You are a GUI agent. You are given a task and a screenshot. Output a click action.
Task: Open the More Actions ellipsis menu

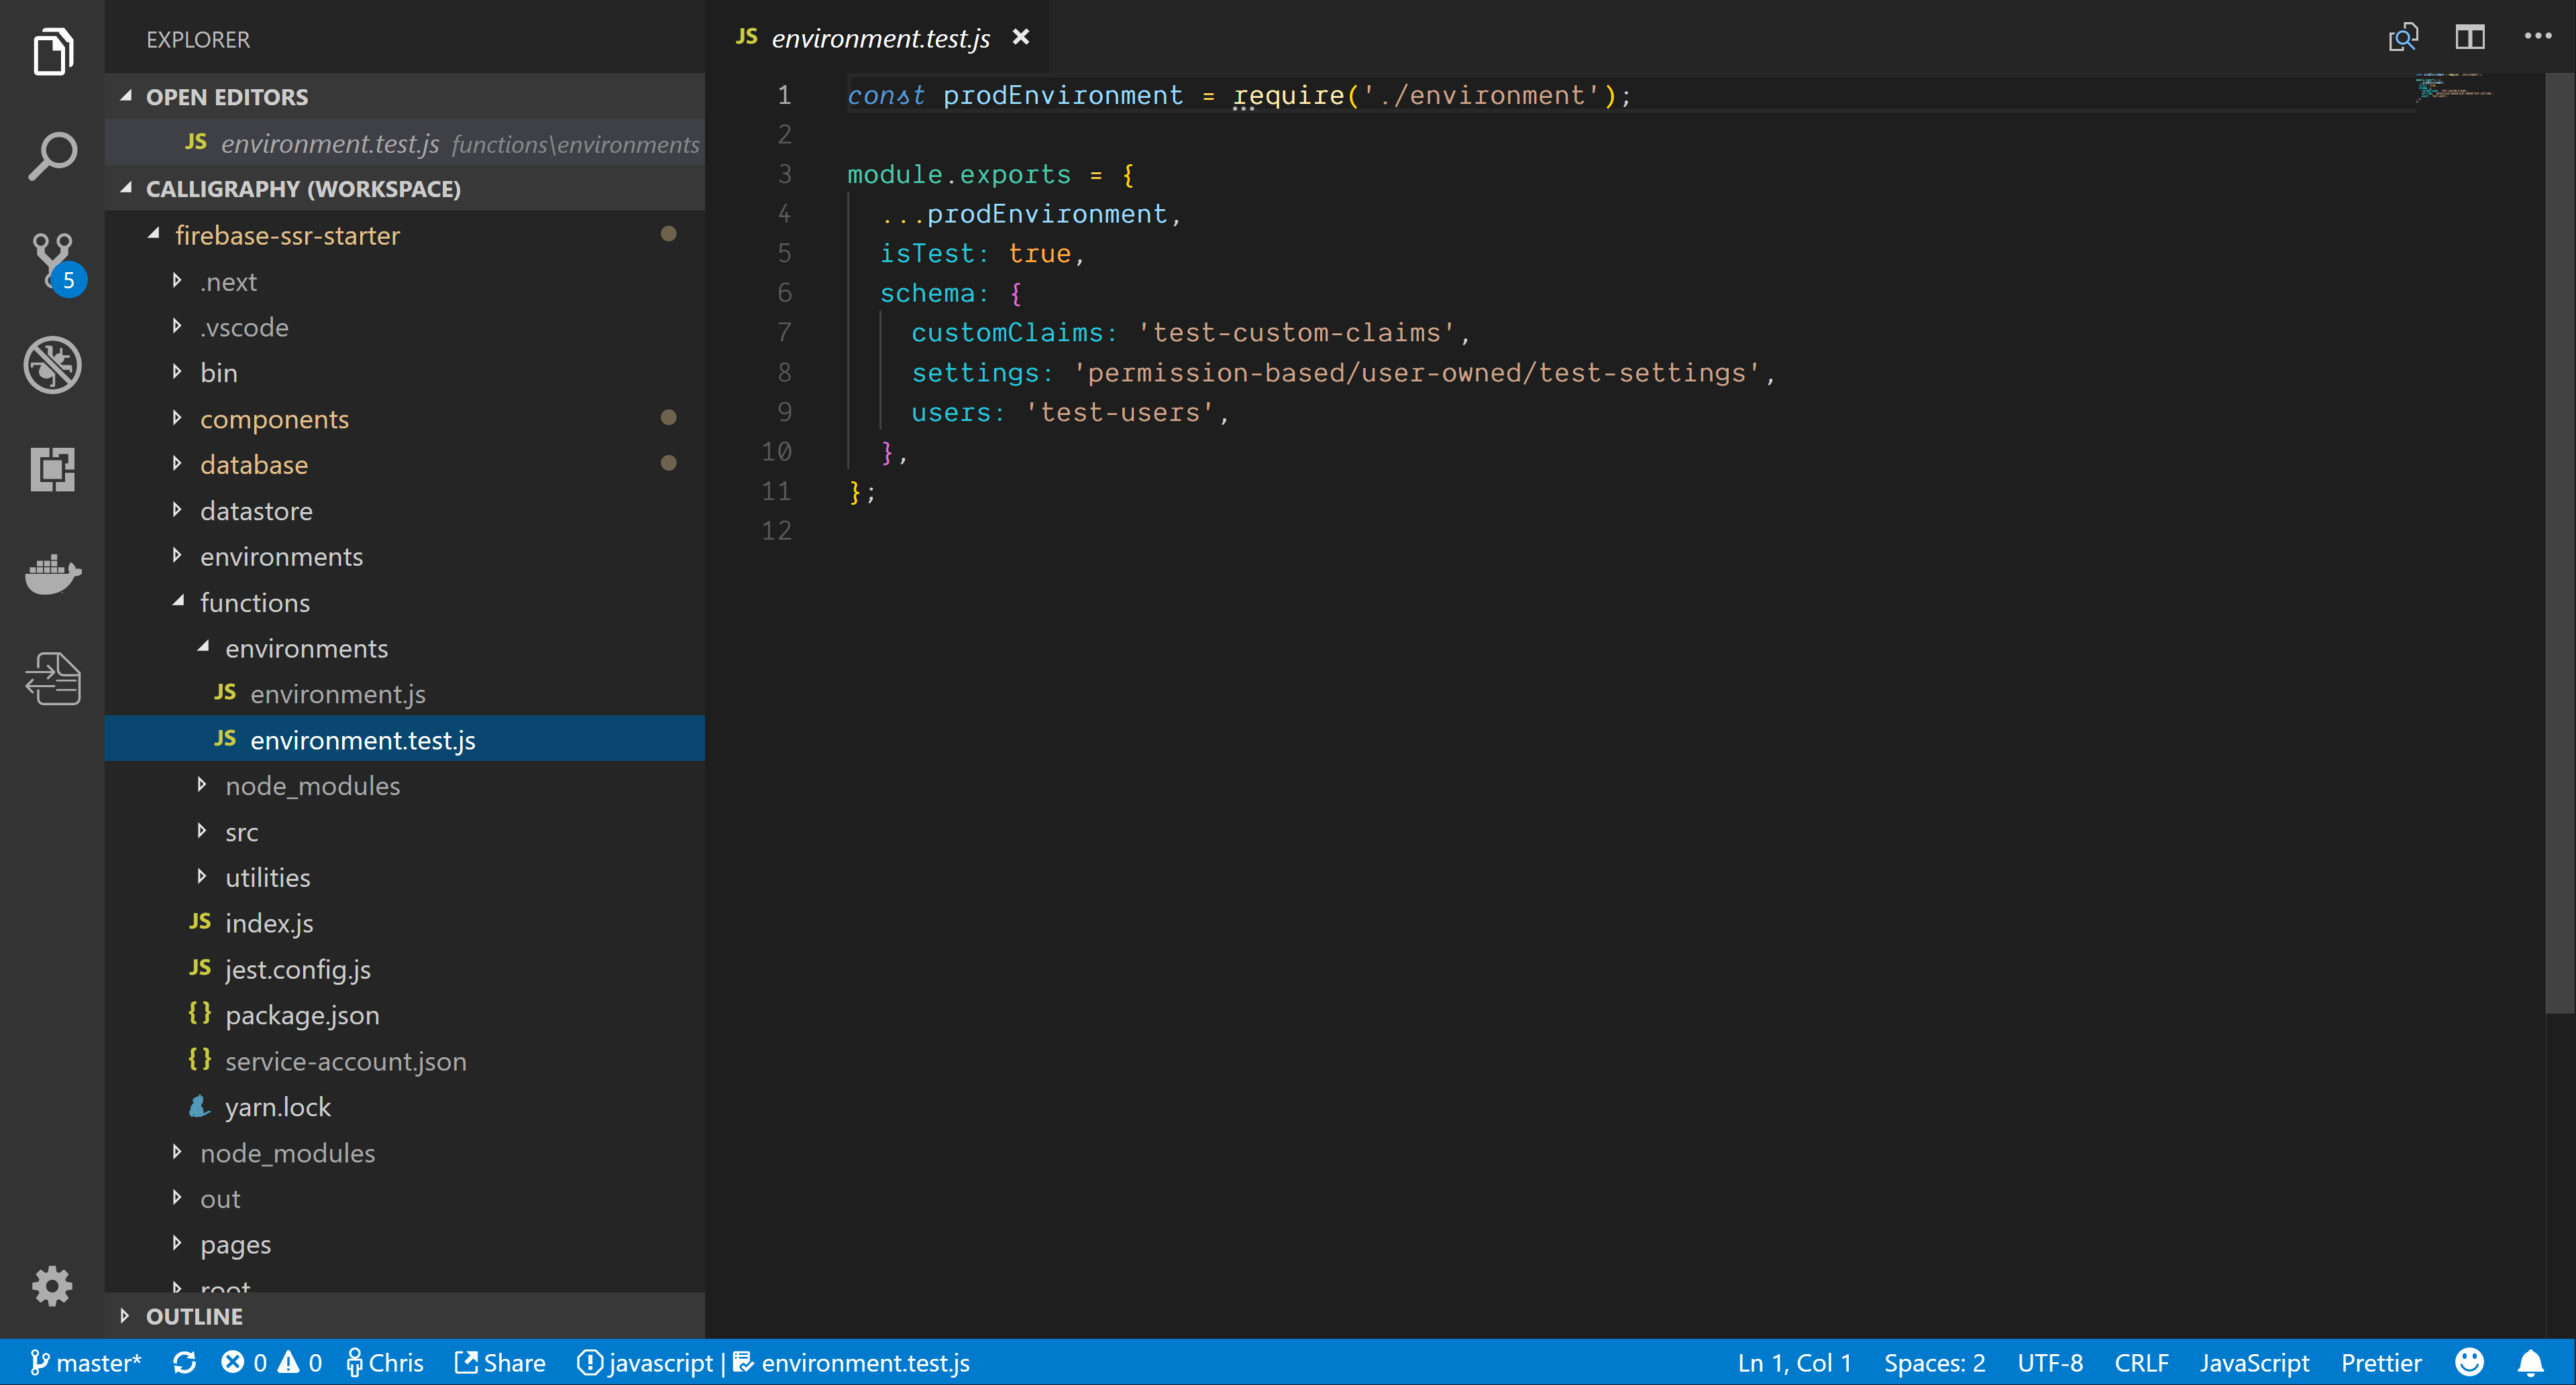(x=2538, y=36)
